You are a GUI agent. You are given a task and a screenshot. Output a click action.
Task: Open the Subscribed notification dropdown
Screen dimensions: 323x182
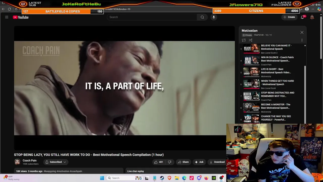pos(56,162)
